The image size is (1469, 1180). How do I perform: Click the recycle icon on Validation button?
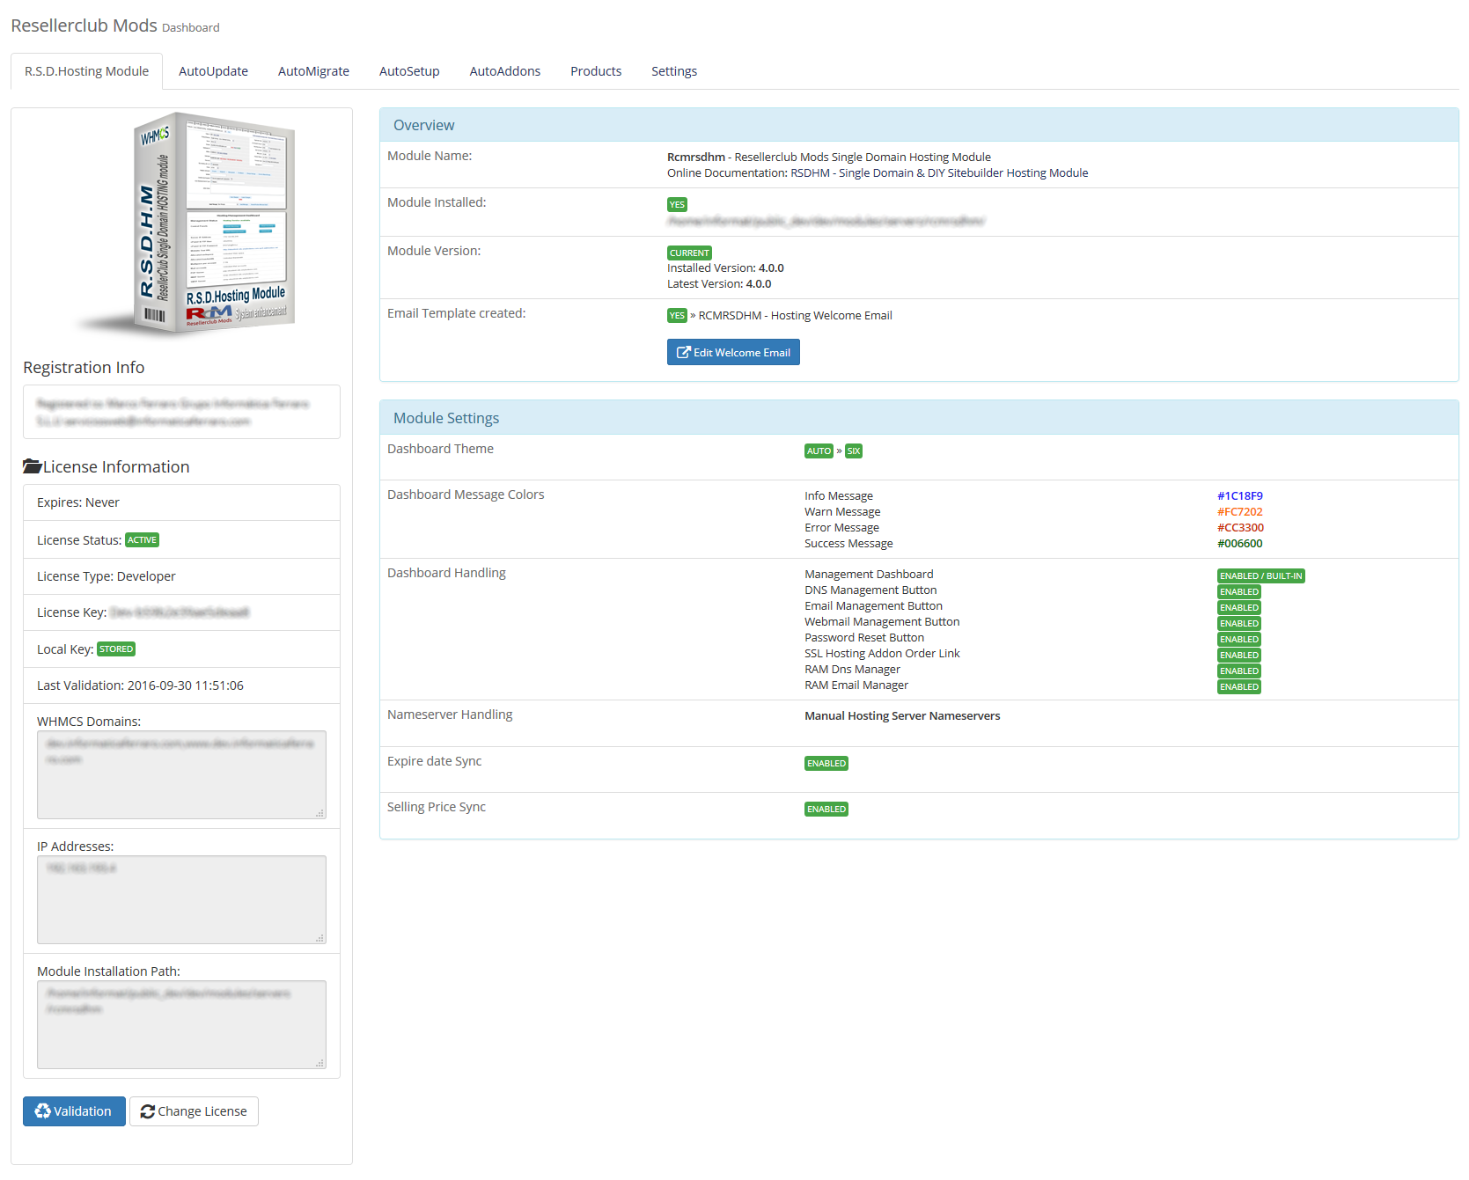42,1111
